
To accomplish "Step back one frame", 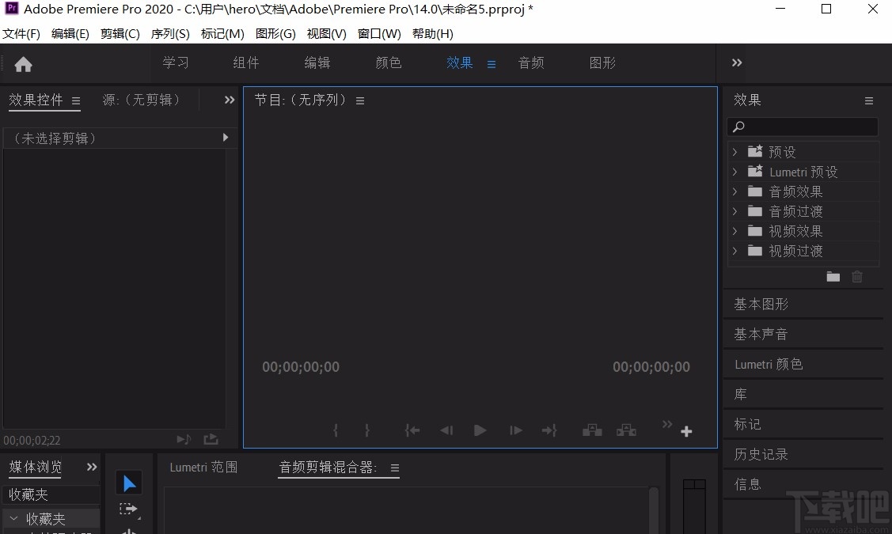I will pos(446,430).
